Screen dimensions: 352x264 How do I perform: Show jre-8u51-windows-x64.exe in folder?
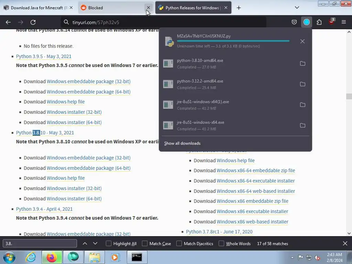coord(302,125)
